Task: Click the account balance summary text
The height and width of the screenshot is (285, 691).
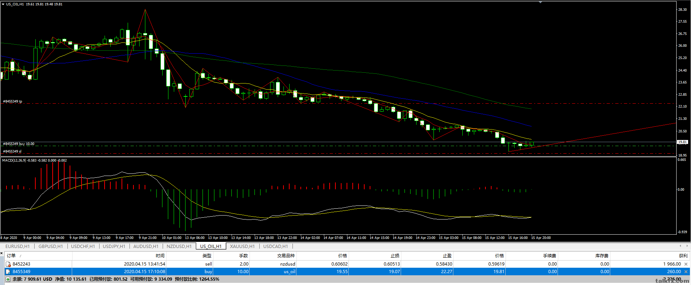Action: point(116,279)
